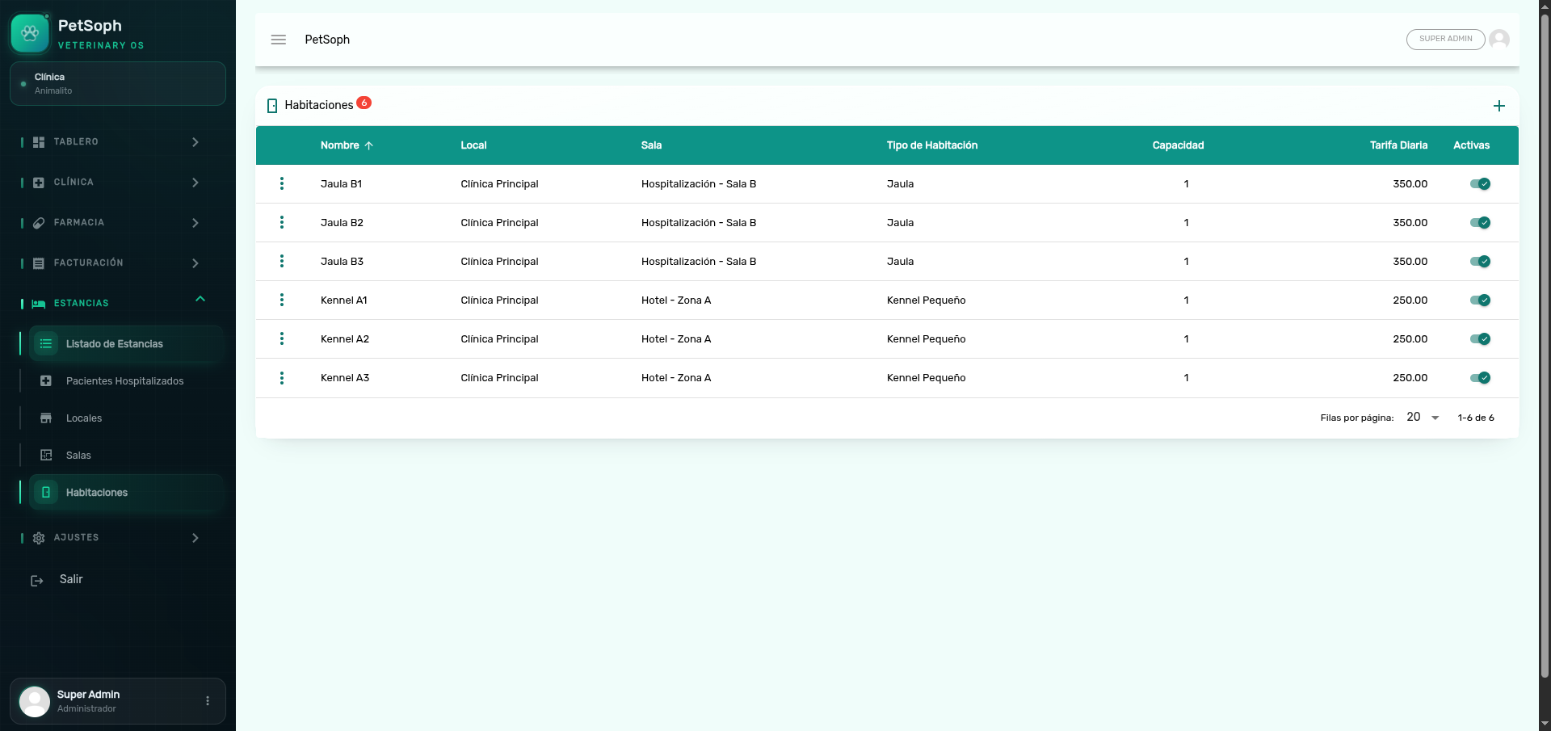Open row actions menu for Kennel A3

pyautogui.click(x=282, y=378)
